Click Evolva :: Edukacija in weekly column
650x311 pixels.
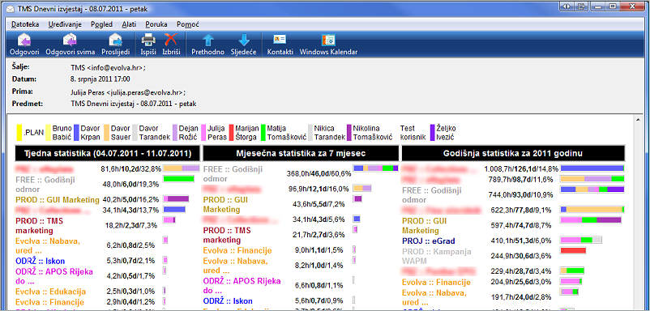click(x=50, y=291)
